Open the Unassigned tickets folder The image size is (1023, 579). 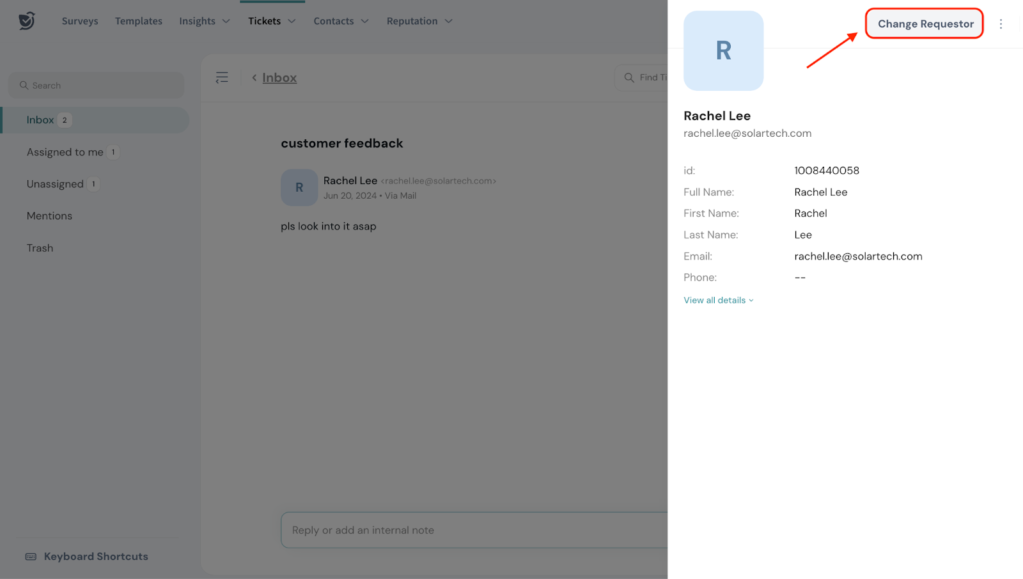(x=56, y=184)
